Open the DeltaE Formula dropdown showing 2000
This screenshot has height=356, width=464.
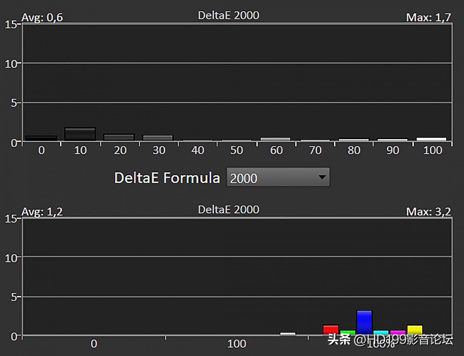(278, 177)
